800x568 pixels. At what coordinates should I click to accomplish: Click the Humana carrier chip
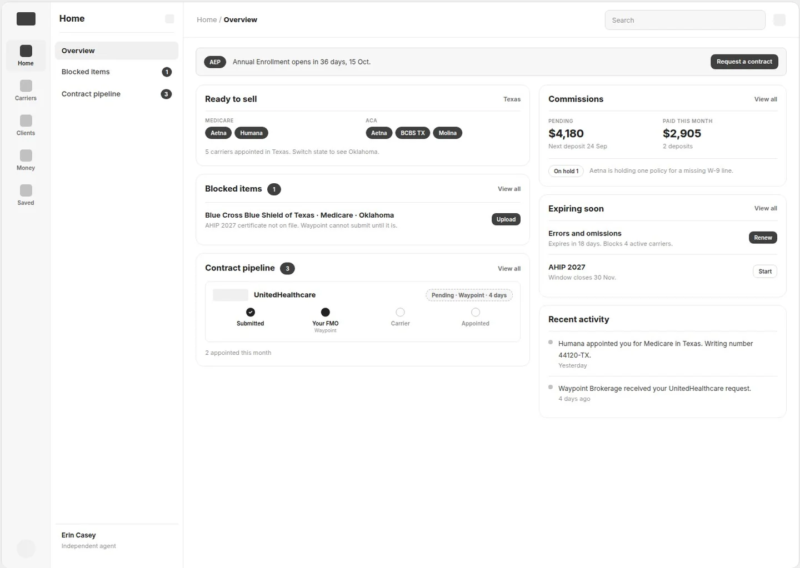click(x=251, y=133)
